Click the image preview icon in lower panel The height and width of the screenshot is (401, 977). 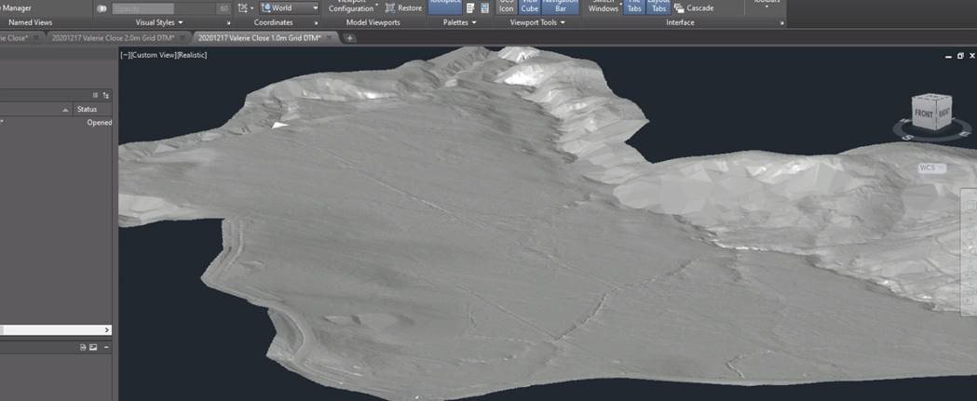(93, 347)
